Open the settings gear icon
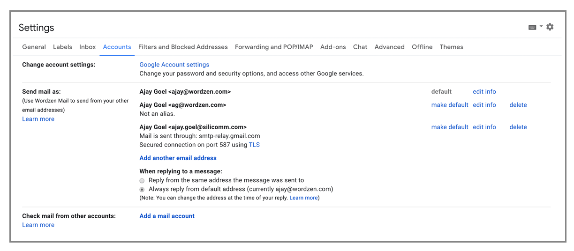The image size is (574, 251). coord(550,27)
